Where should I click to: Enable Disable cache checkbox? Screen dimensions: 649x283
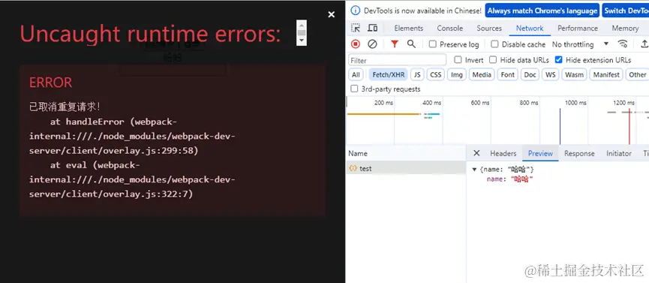click(x=494, y=44)
